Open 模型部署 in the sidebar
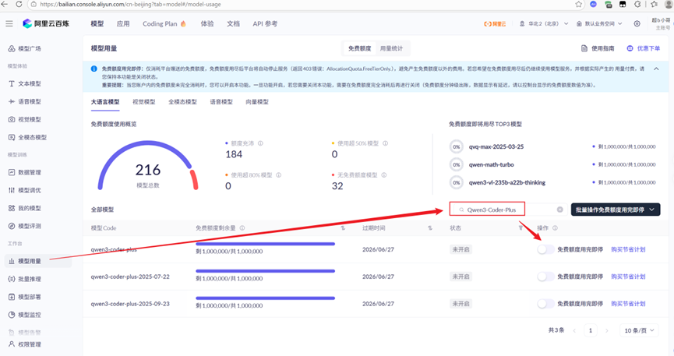Image resolution: width=674 pixels, height=356 pixels. click(25, 297)
